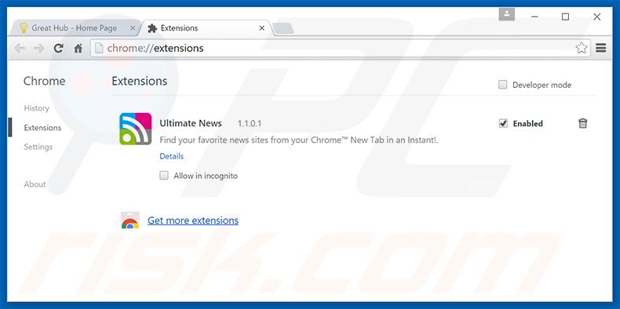
Task: Close the Extensions tab
Action: pyautogui.click(x=262, y=28)
